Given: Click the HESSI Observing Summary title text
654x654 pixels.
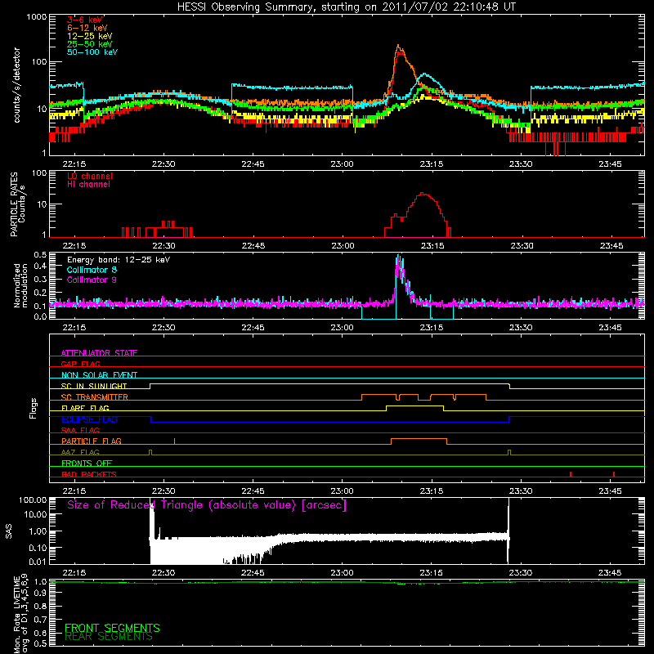Looking at the screenshot, I should (346, 7).
